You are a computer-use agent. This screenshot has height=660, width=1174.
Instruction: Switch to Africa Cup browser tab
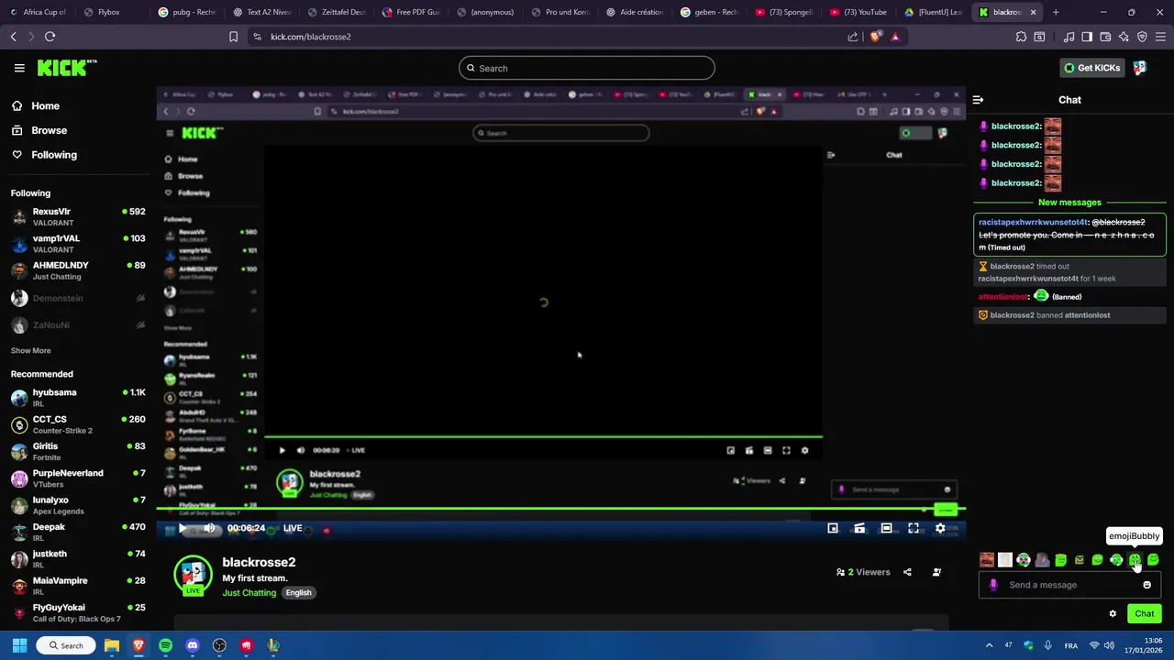tap(37, 12)
